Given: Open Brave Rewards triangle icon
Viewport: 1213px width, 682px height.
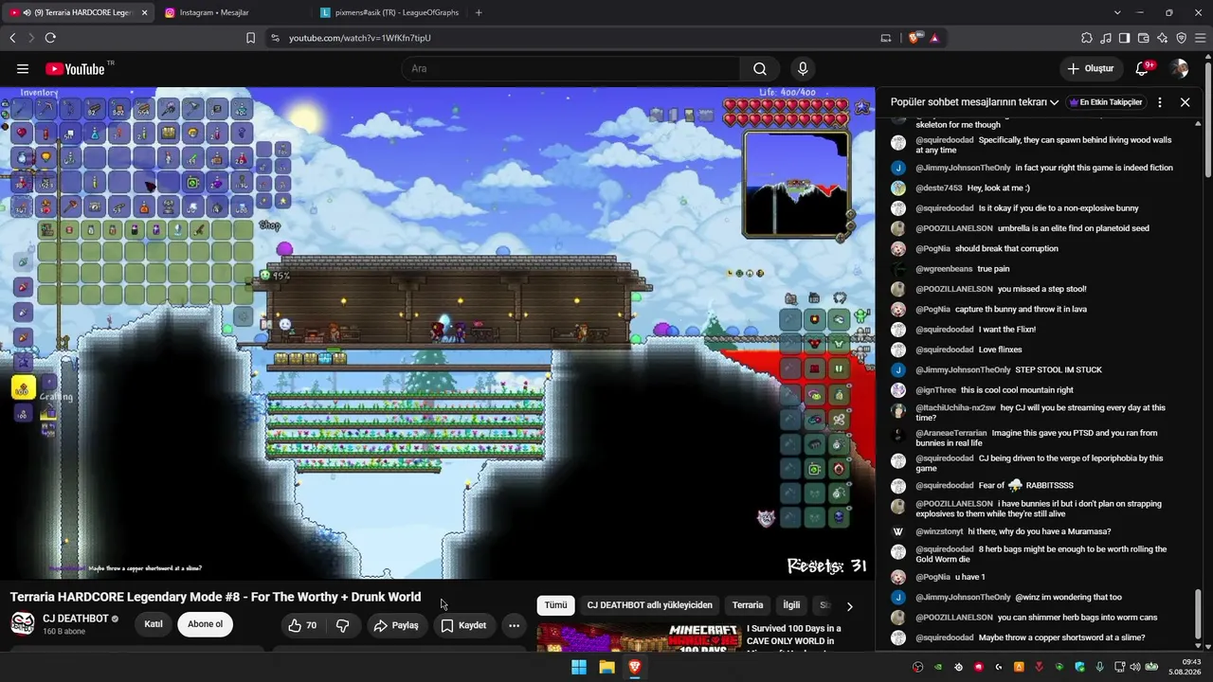Looking at the screenshot, I should pyautogui.click(x=934, y=38).
